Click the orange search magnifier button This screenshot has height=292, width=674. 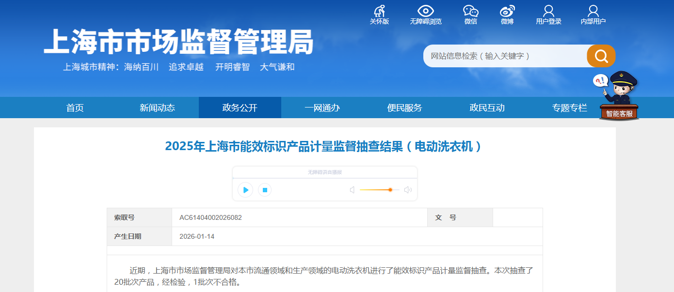(601, 56)
